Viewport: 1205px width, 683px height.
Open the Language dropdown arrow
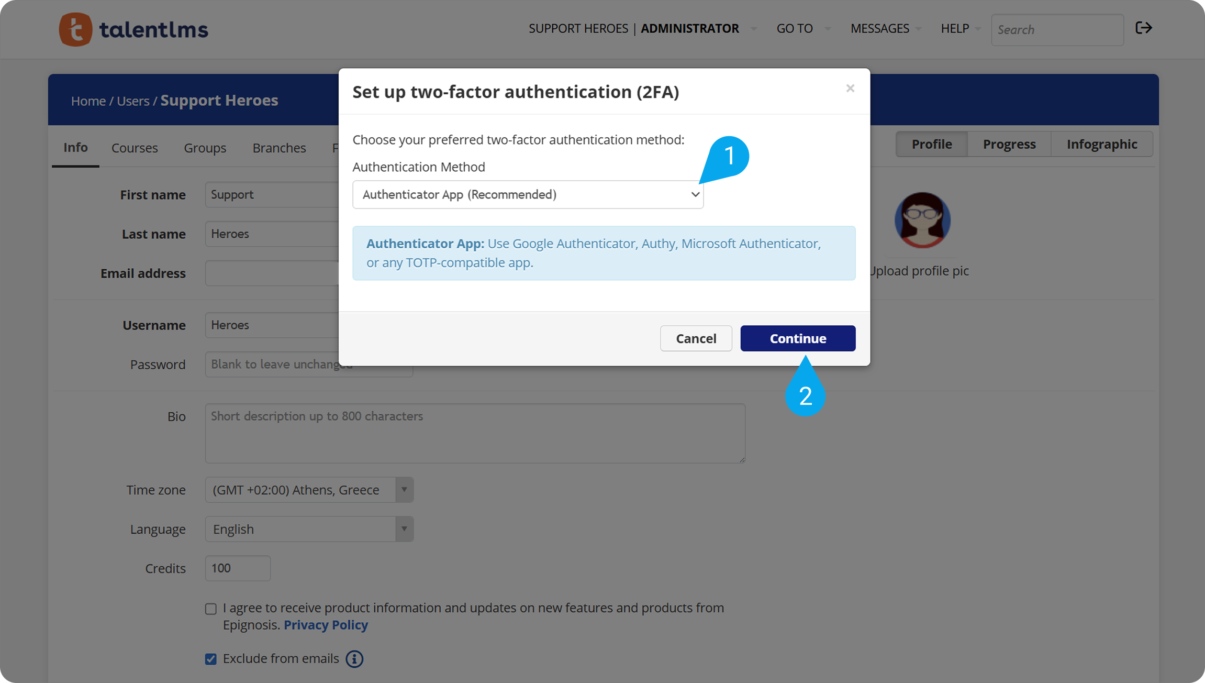[x=404, y=529]
